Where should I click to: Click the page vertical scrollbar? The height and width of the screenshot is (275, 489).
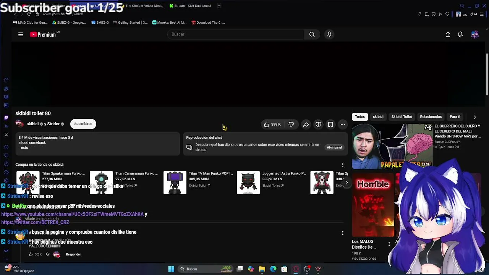[x=487, y=74]
